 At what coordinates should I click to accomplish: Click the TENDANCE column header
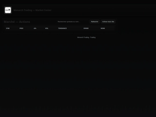click(62, 28)
